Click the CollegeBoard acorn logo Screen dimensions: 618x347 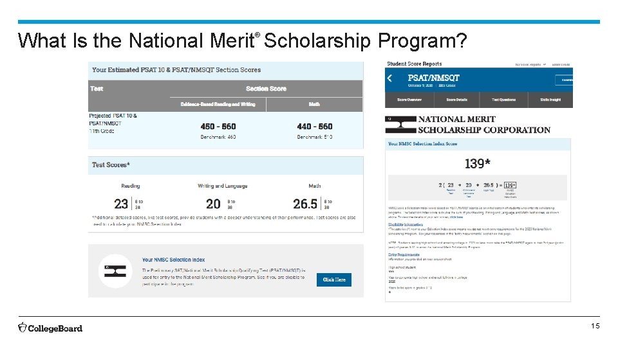23,328
